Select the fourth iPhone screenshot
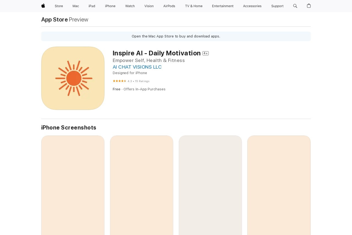The image size is (352, 235). click(279, 185)
